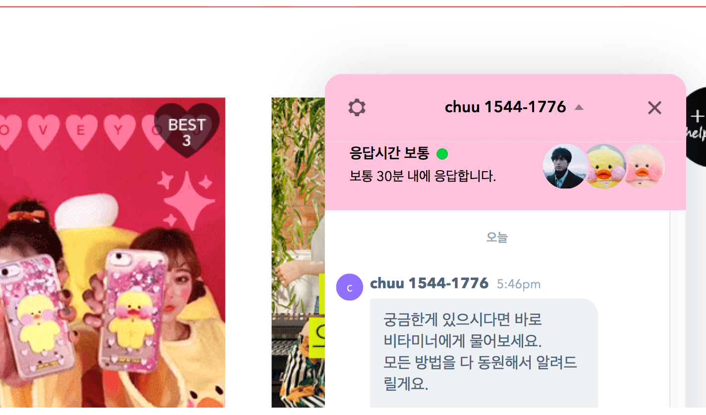Open chat settings gear icon
The width and height of the screenshot is (706, 415).
click(x=357, y=107)
